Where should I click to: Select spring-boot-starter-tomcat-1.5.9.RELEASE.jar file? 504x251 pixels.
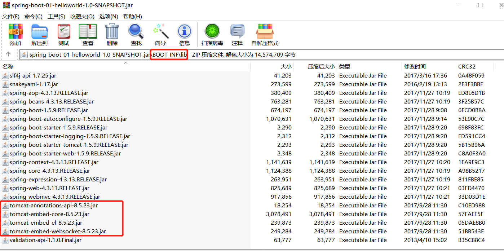(69, 145)
